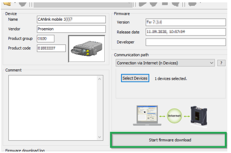Click the green Internet globe icon
The height and width of the screenshot is (153, 231).
pos(174,116)
